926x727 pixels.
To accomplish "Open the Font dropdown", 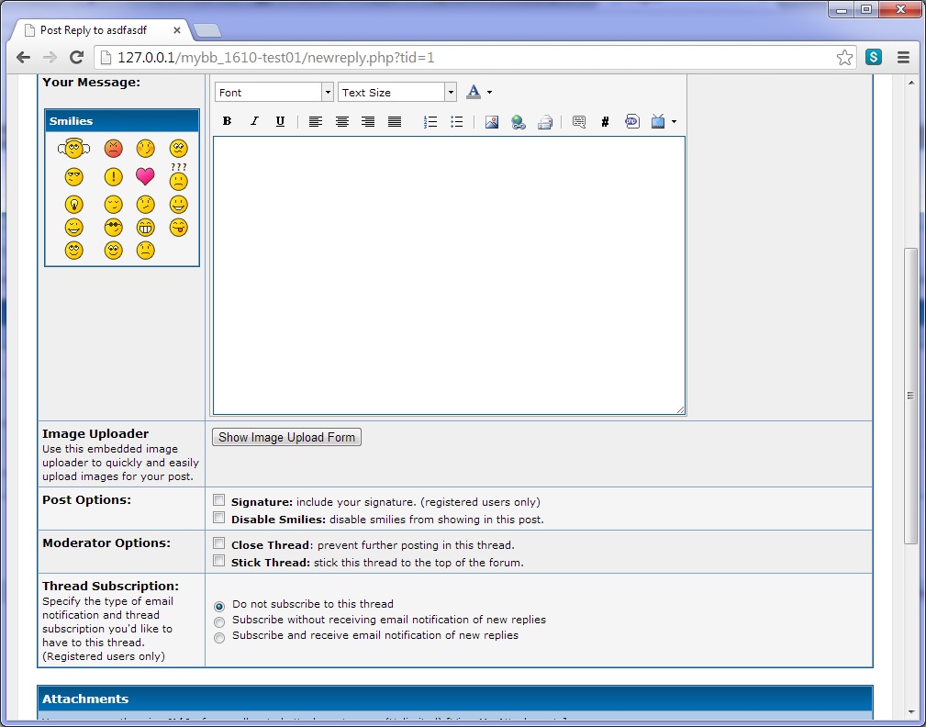I will tap(273, 92).
